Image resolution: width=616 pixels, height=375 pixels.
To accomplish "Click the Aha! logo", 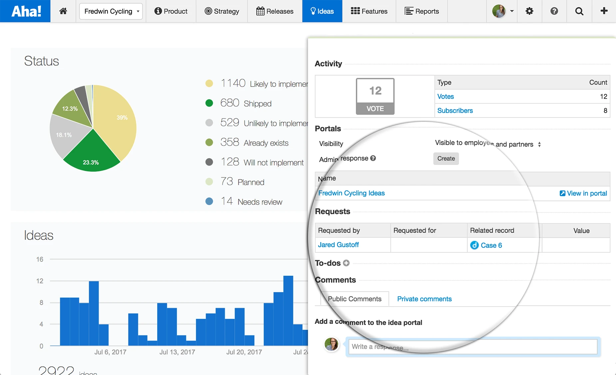I will pos(25,11).
